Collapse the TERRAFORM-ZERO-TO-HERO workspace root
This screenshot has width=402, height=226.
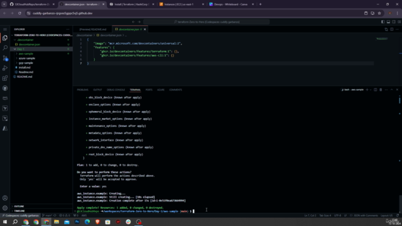click(42, 35)
